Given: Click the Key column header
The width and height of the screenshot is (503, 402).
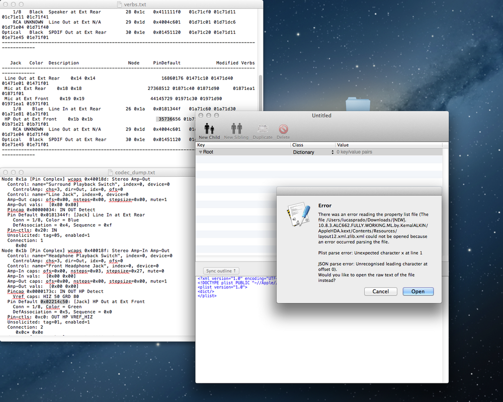Looking at the screenshot, I should 243,145.
